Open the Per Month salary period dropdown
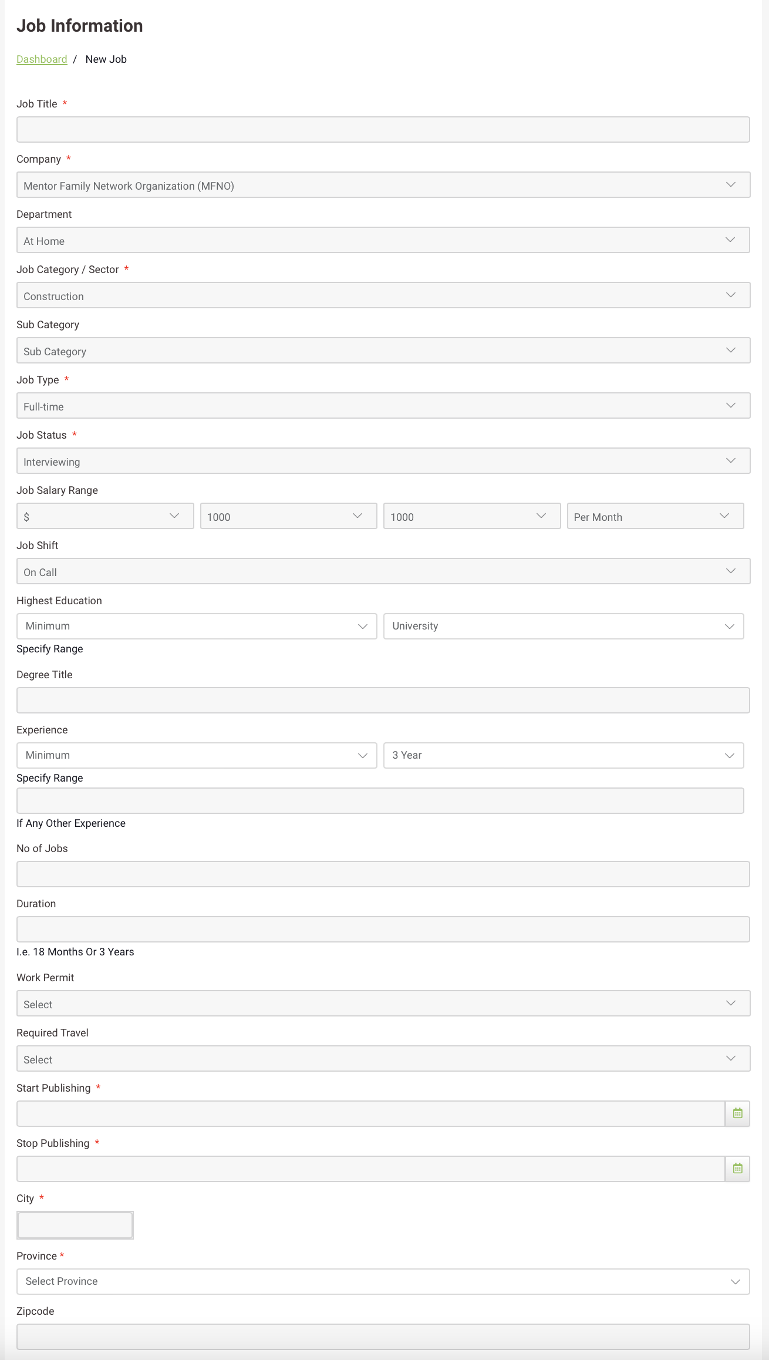The image size is (769, 1360). click(x=655, y=516)
